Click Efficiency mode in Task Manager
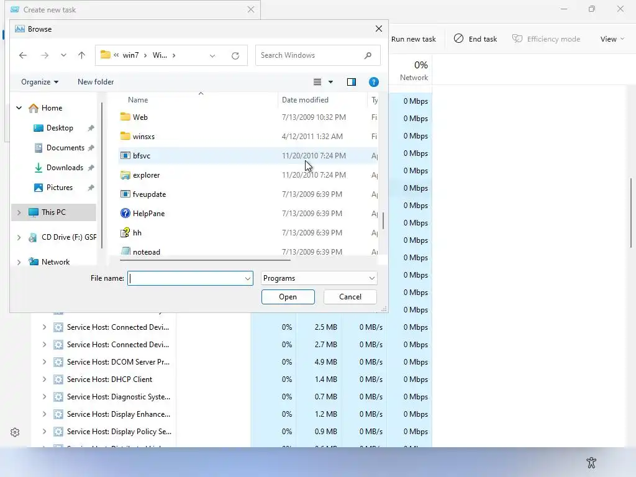The height and width of the screenshot is (477, 636). click(x=546, y=39)
